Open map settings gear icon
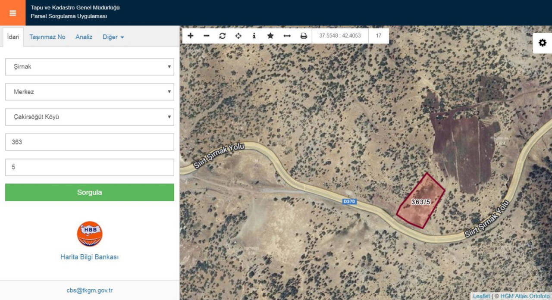This screenshot has height=300, width=552. pyautogui.click(x=542, y=43)
